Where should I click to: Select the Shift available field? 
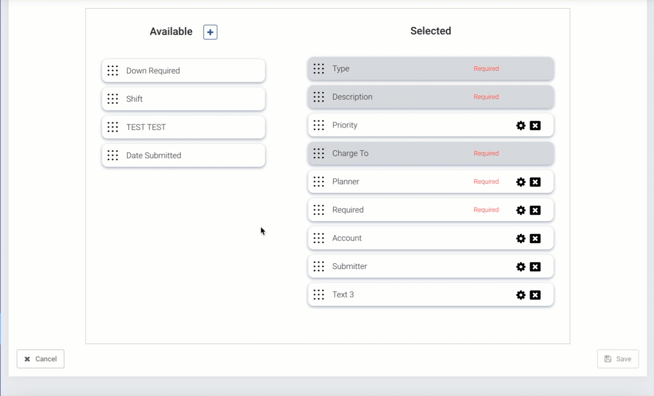183,99
